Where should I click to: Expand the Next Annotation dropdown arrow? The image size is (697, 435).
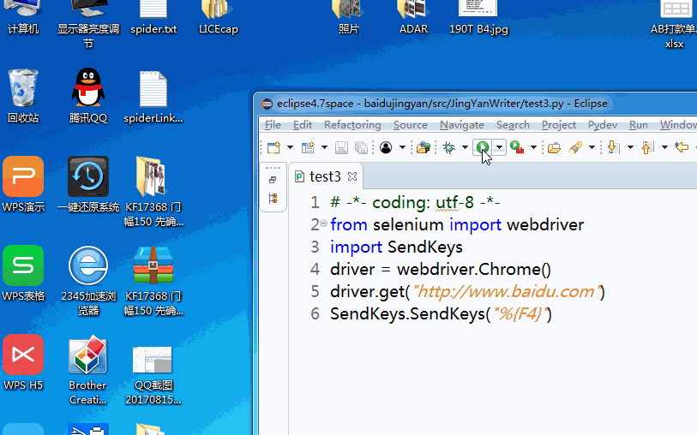pos(630,147)
